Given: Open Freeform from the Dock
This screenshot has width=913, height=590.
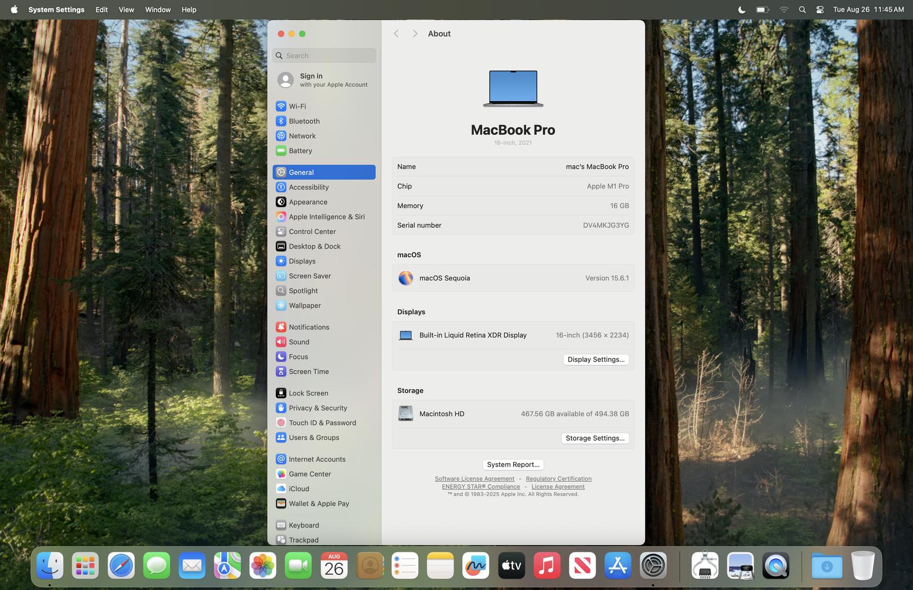Looking at the screenshot, I should click(x=476, y=565).
